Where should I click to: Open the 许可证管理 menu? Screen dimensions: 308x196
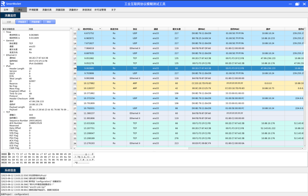coord(100,10)
